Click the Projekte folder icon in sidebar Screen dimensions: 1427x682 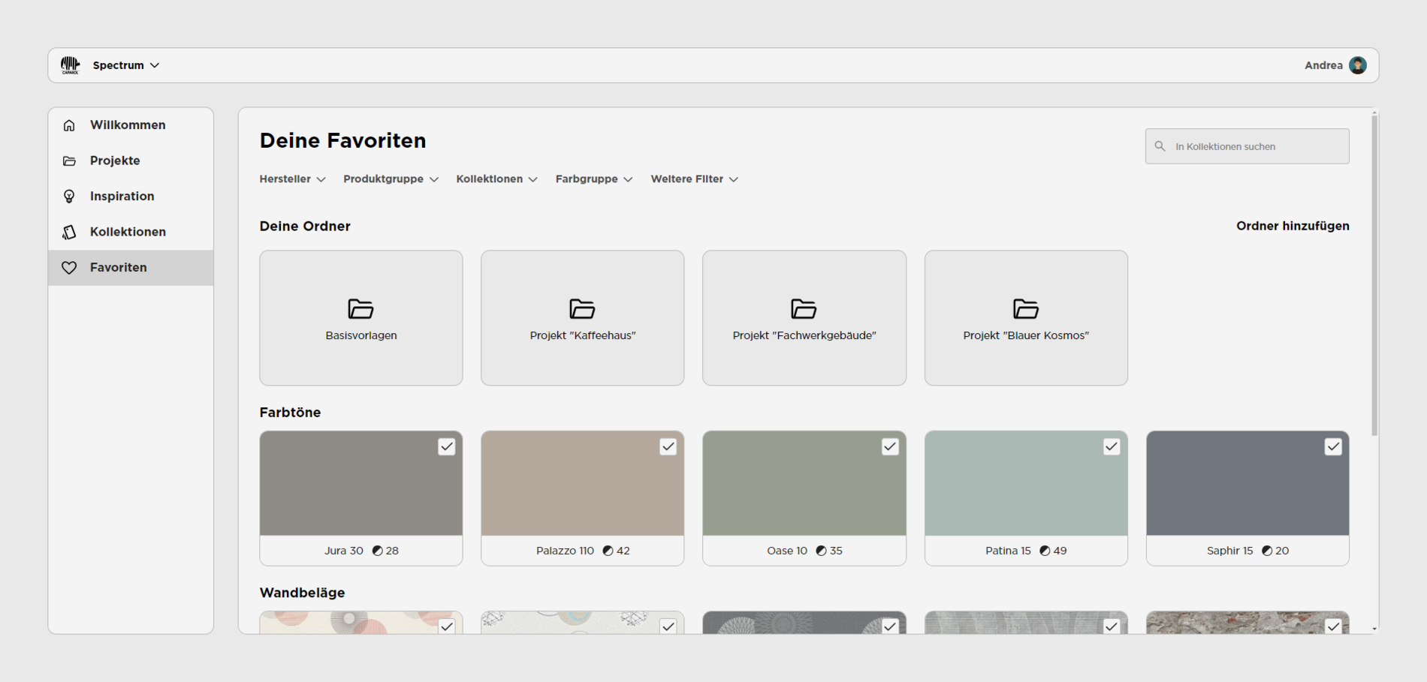tap(68, 161)
